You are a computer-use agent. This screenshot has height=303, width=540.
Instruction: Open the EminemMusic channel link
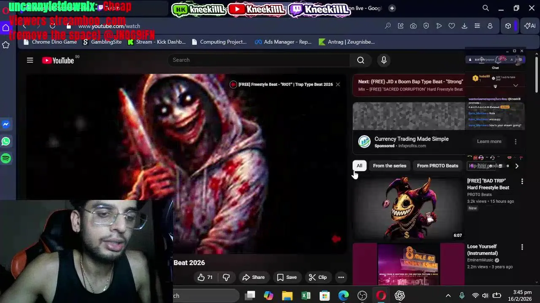pyautogui.click(x=480, y=260)
